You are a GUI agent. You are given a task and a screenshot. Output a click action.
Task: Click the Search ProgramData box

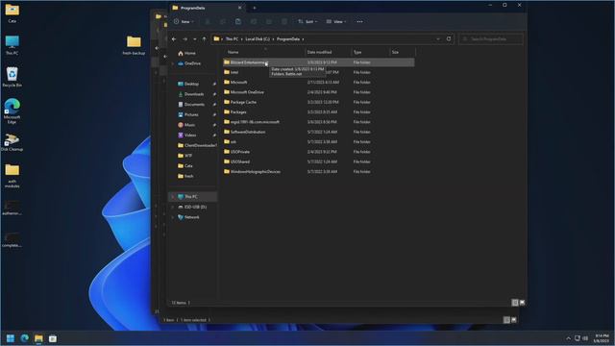tap(491, 38)
